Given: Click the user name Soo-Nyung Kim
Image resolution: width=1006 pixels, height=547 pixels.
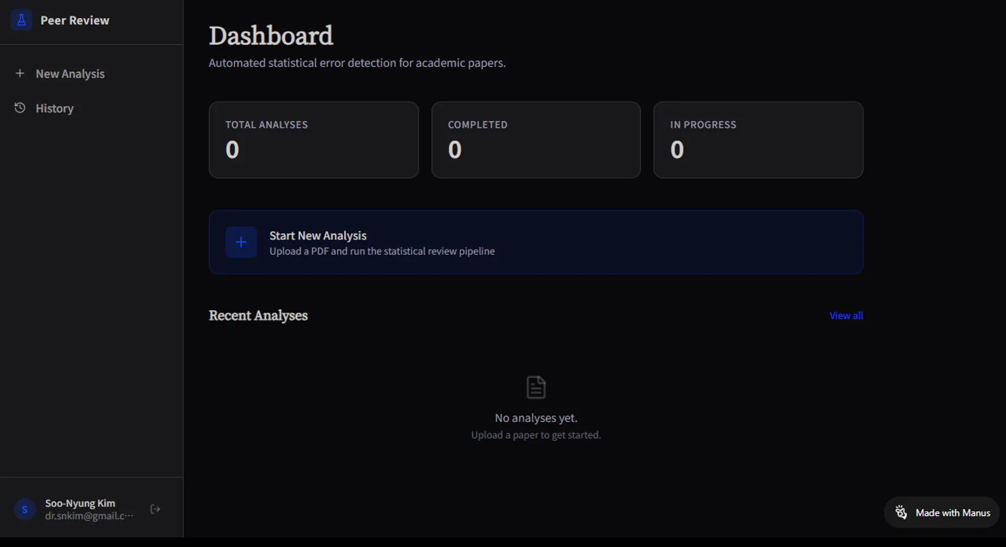Looking at the screenshot, I should coord(80,503).
